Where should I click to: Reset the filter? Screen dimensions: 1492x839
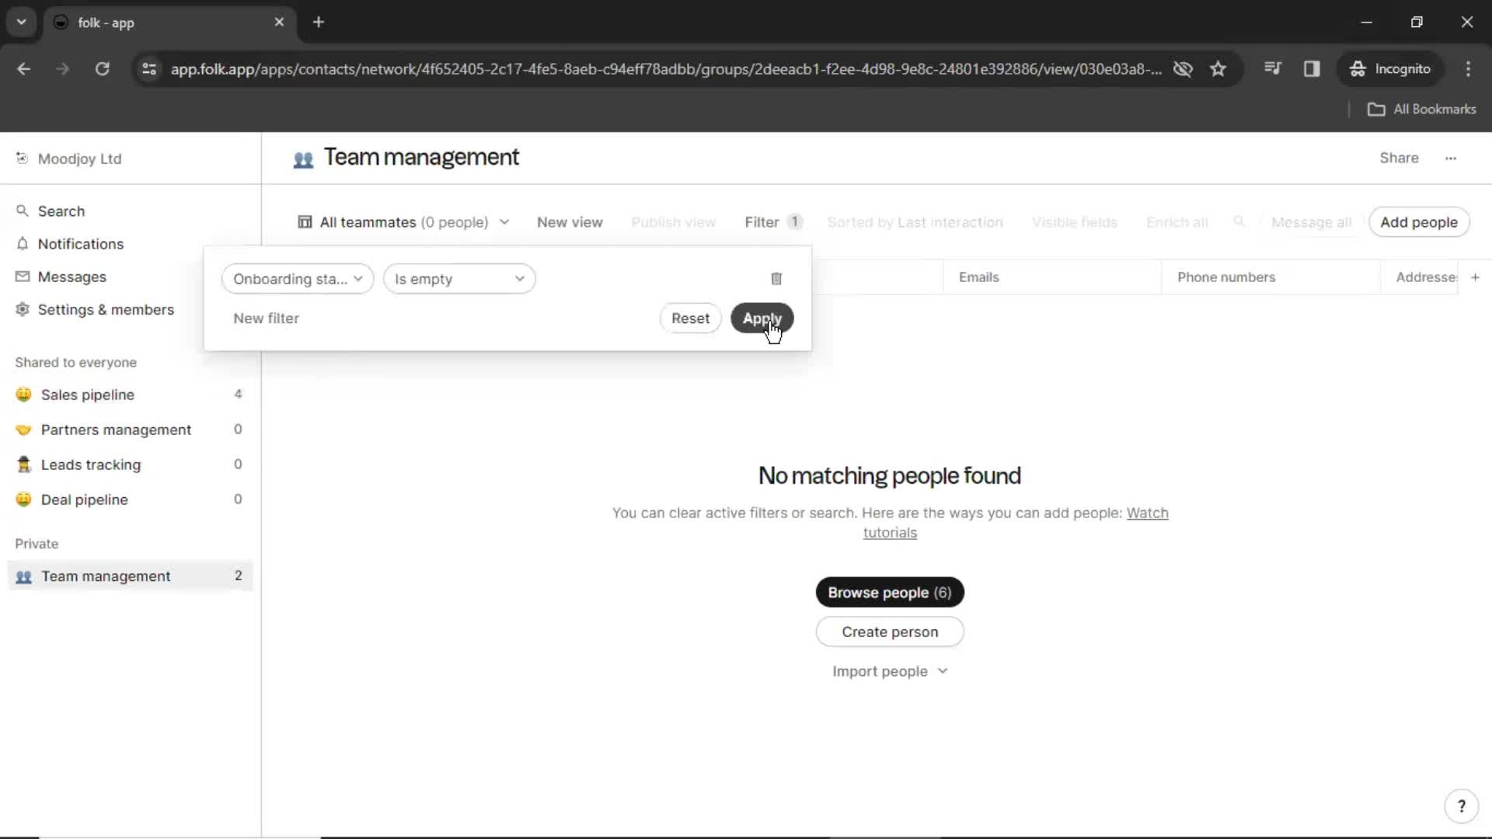coord(690,319)
